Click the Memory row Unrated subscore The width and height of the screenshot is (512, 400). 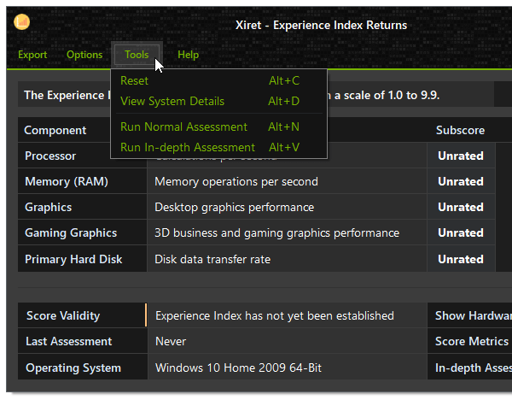[461, 181]
